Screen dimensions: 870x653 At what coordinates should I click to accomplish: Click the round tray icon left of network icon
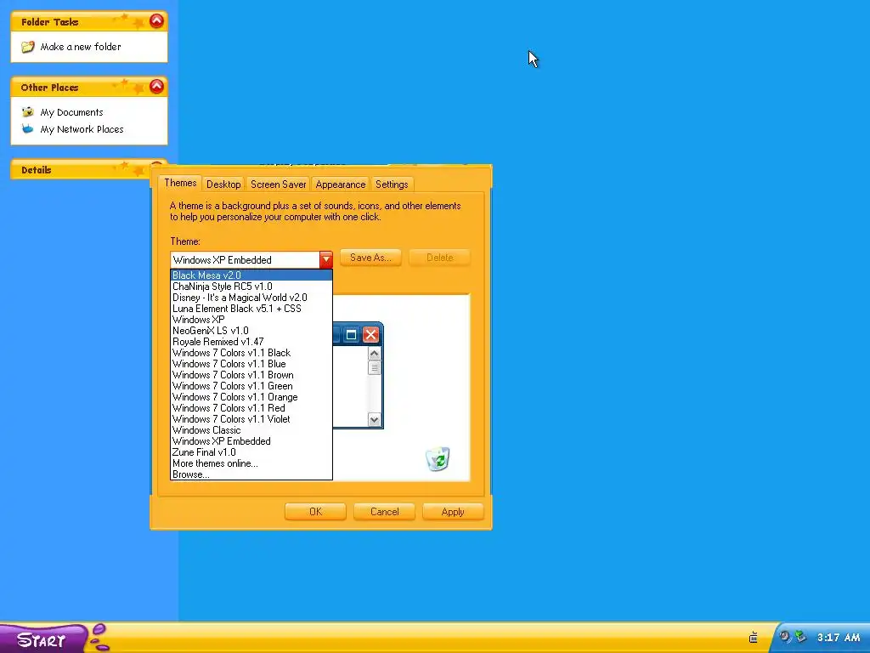[x=784, y=636]
